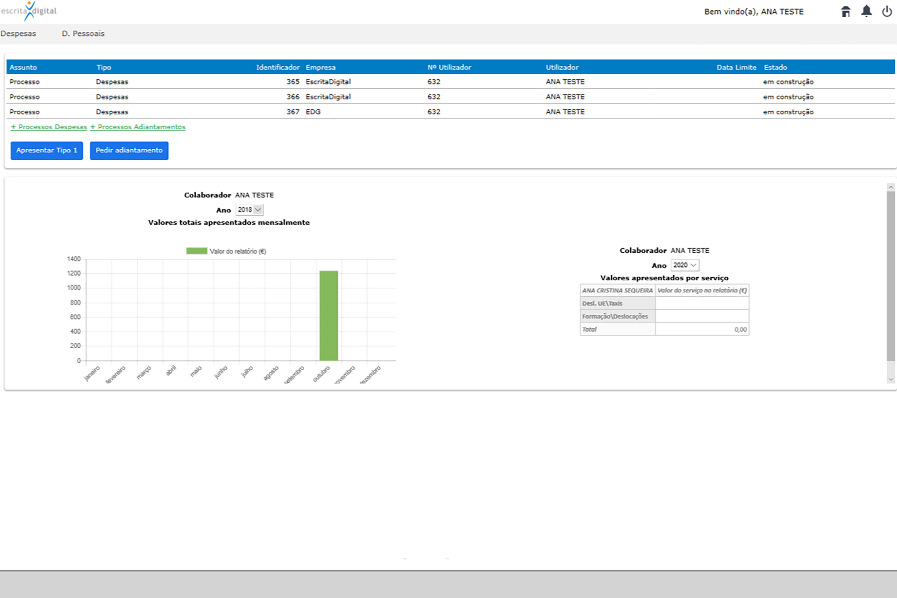Click the Bem vindo(a), ANA TESTE text
This screenshot has width=897, height=598.
(754, 12)
